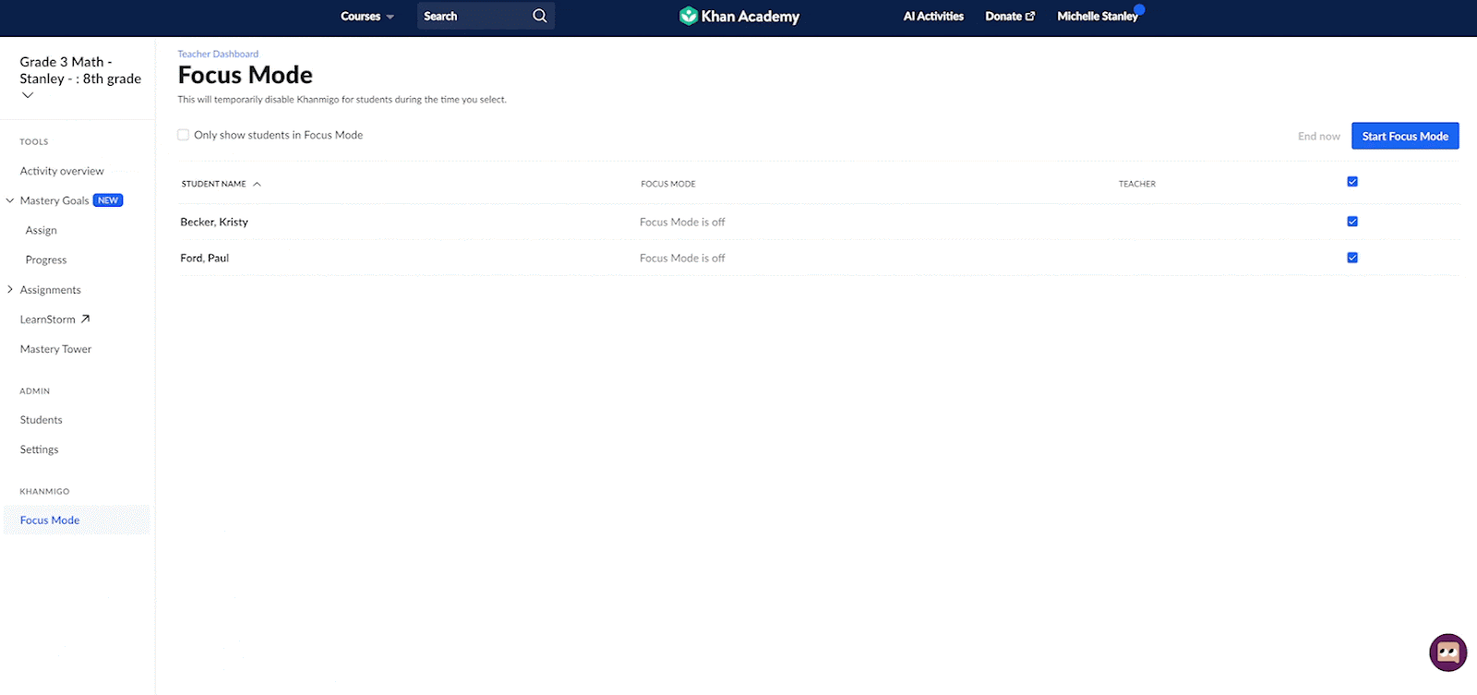Viewport: 1477px width, 695px height.
Task: Open the Courses dropdown menu
Action: point(367,17)
